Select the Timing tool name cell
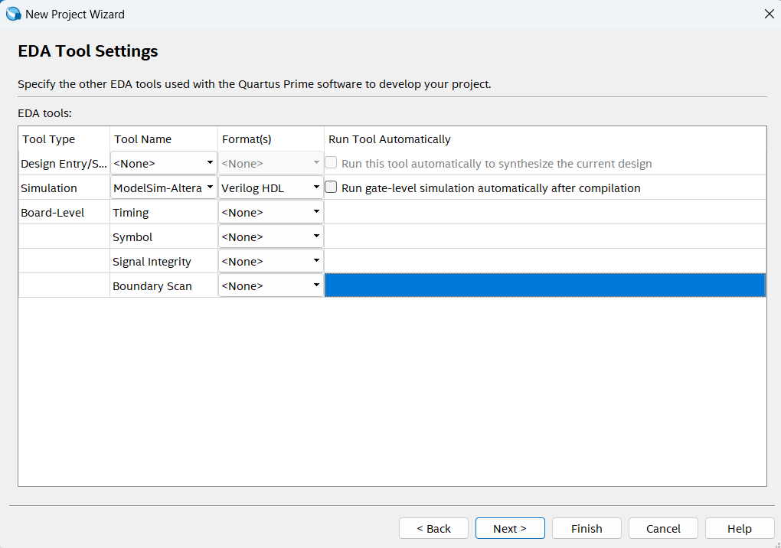Screen dimensions: 781x548 (x=164, y=212)
